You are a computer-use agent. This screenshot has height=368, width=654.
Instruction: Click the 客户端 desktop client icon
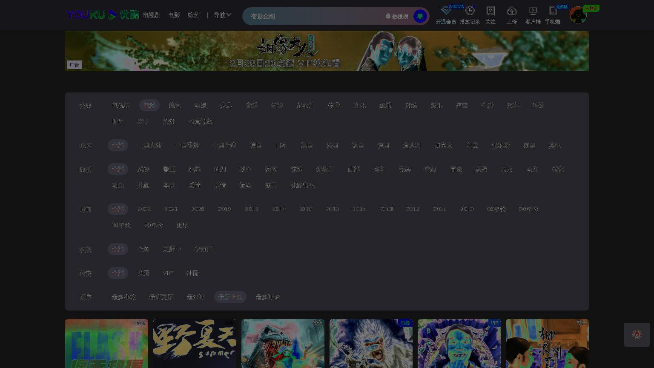pos(533,10)
